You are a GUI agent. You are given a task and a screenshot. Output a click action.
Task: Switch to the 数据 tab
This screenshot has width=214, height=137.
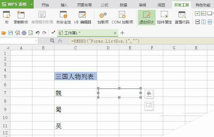(x=124, y=5)
